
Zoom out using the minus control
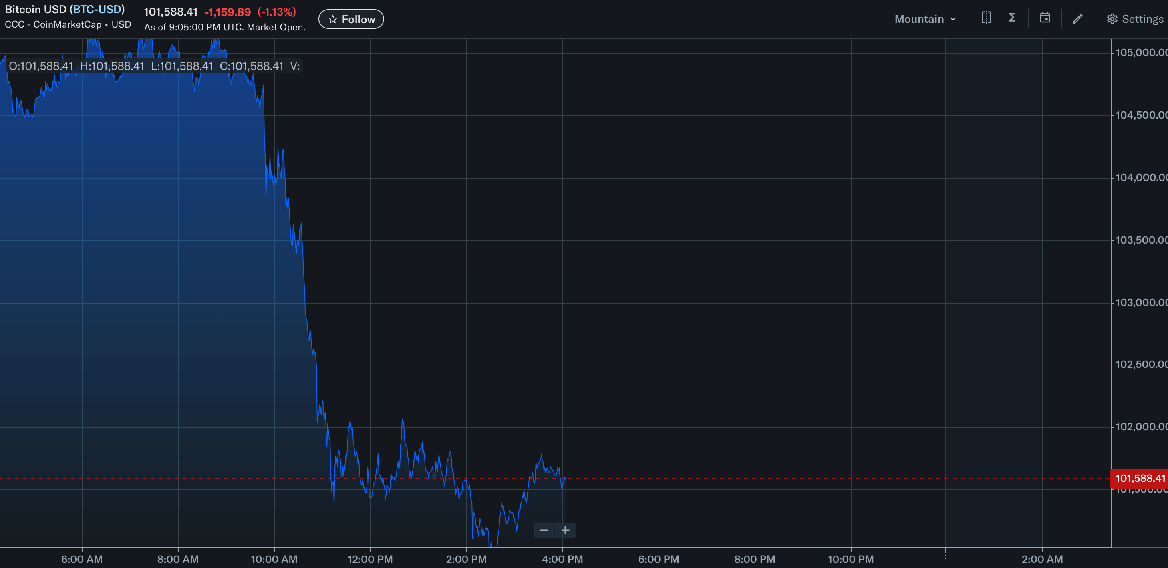pos(544,530)
